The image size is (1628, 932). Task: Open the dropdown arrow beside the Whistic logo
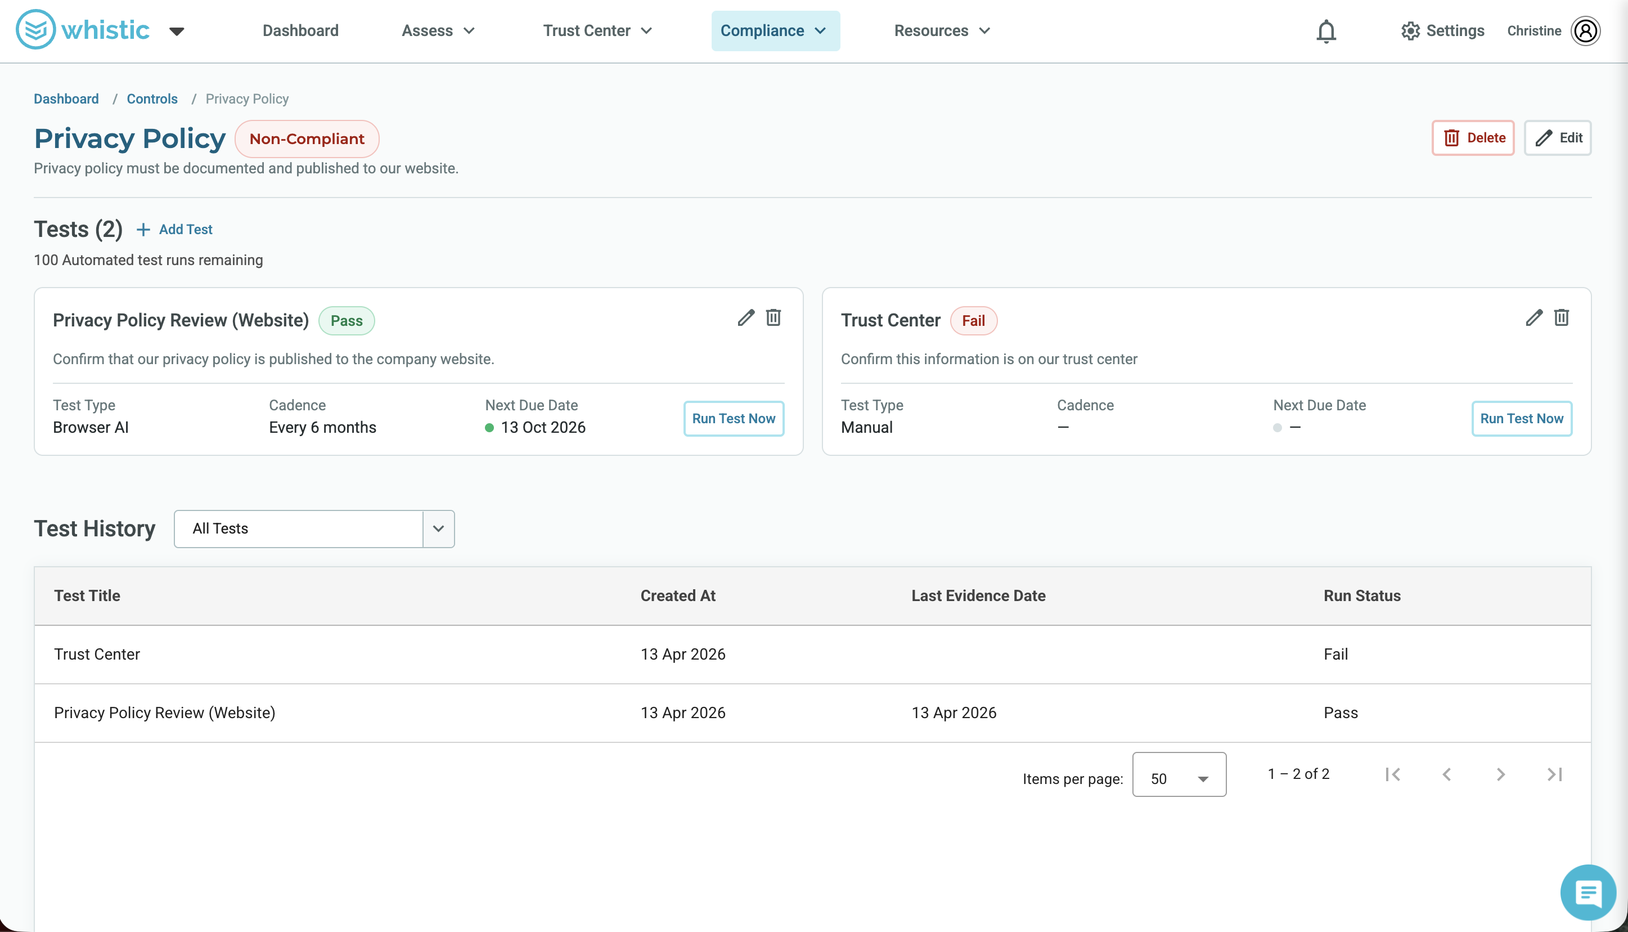pyautogui.click(x=177, y=32)
